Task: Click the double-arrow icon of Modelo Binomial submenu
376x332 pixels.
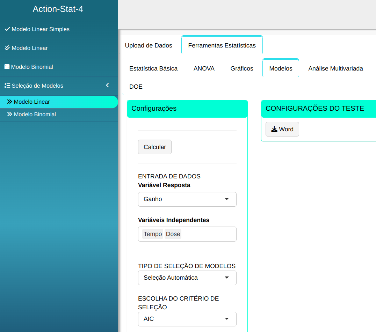Action: pyautogui.click(x=9, y=115)
